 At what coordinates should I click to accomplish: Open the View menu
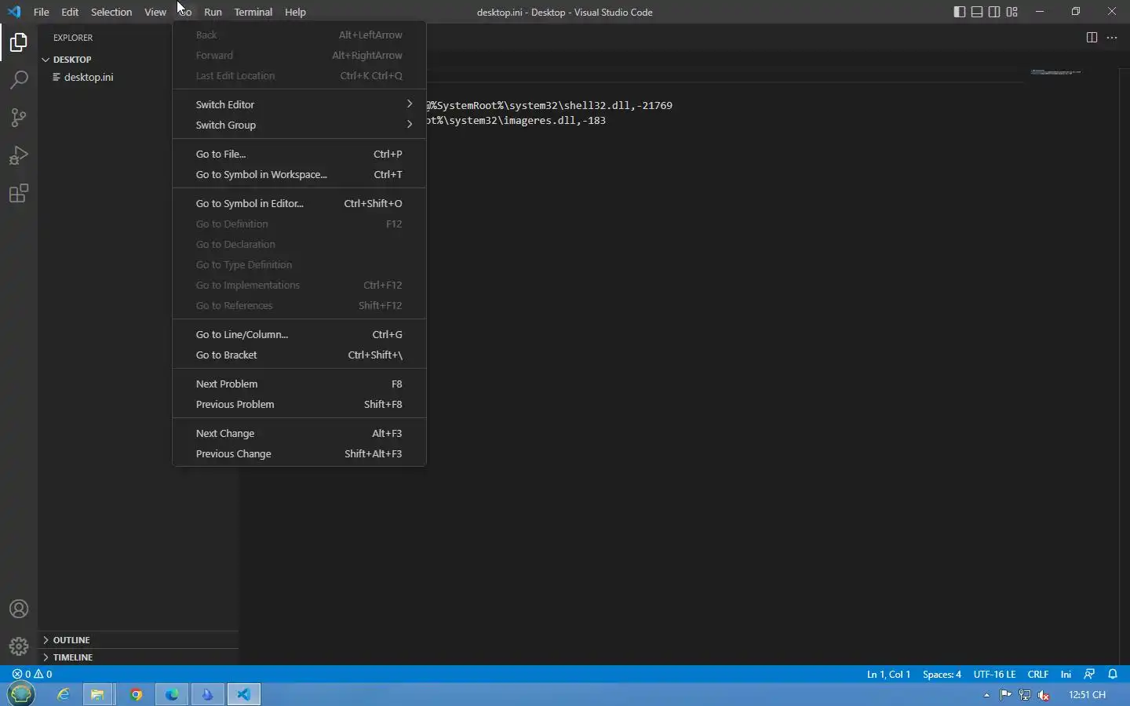click(155, 12)
